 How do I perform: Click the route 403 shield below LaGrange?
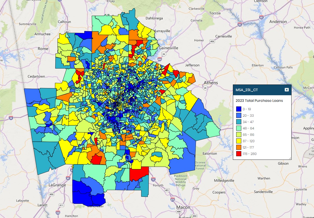[x=52, y=194]
